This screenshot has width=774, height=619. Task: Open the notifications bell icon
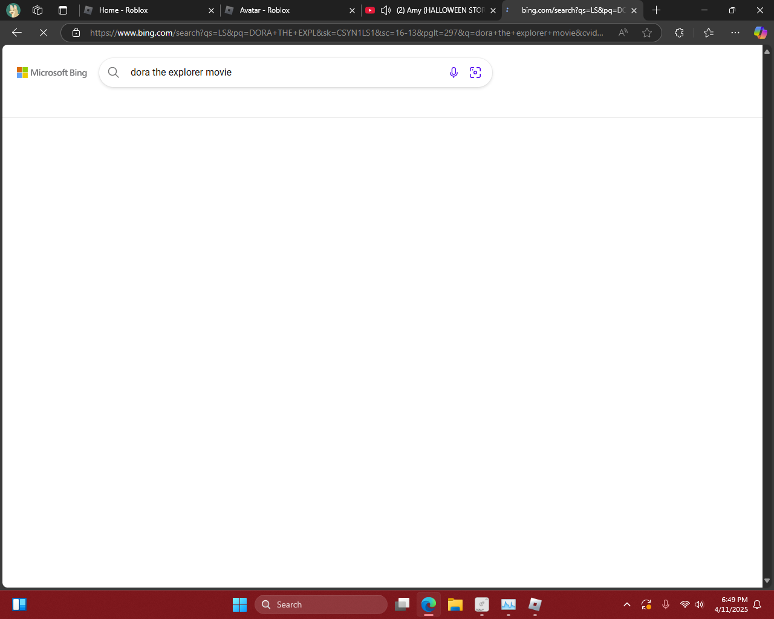(x=757, y=604)
